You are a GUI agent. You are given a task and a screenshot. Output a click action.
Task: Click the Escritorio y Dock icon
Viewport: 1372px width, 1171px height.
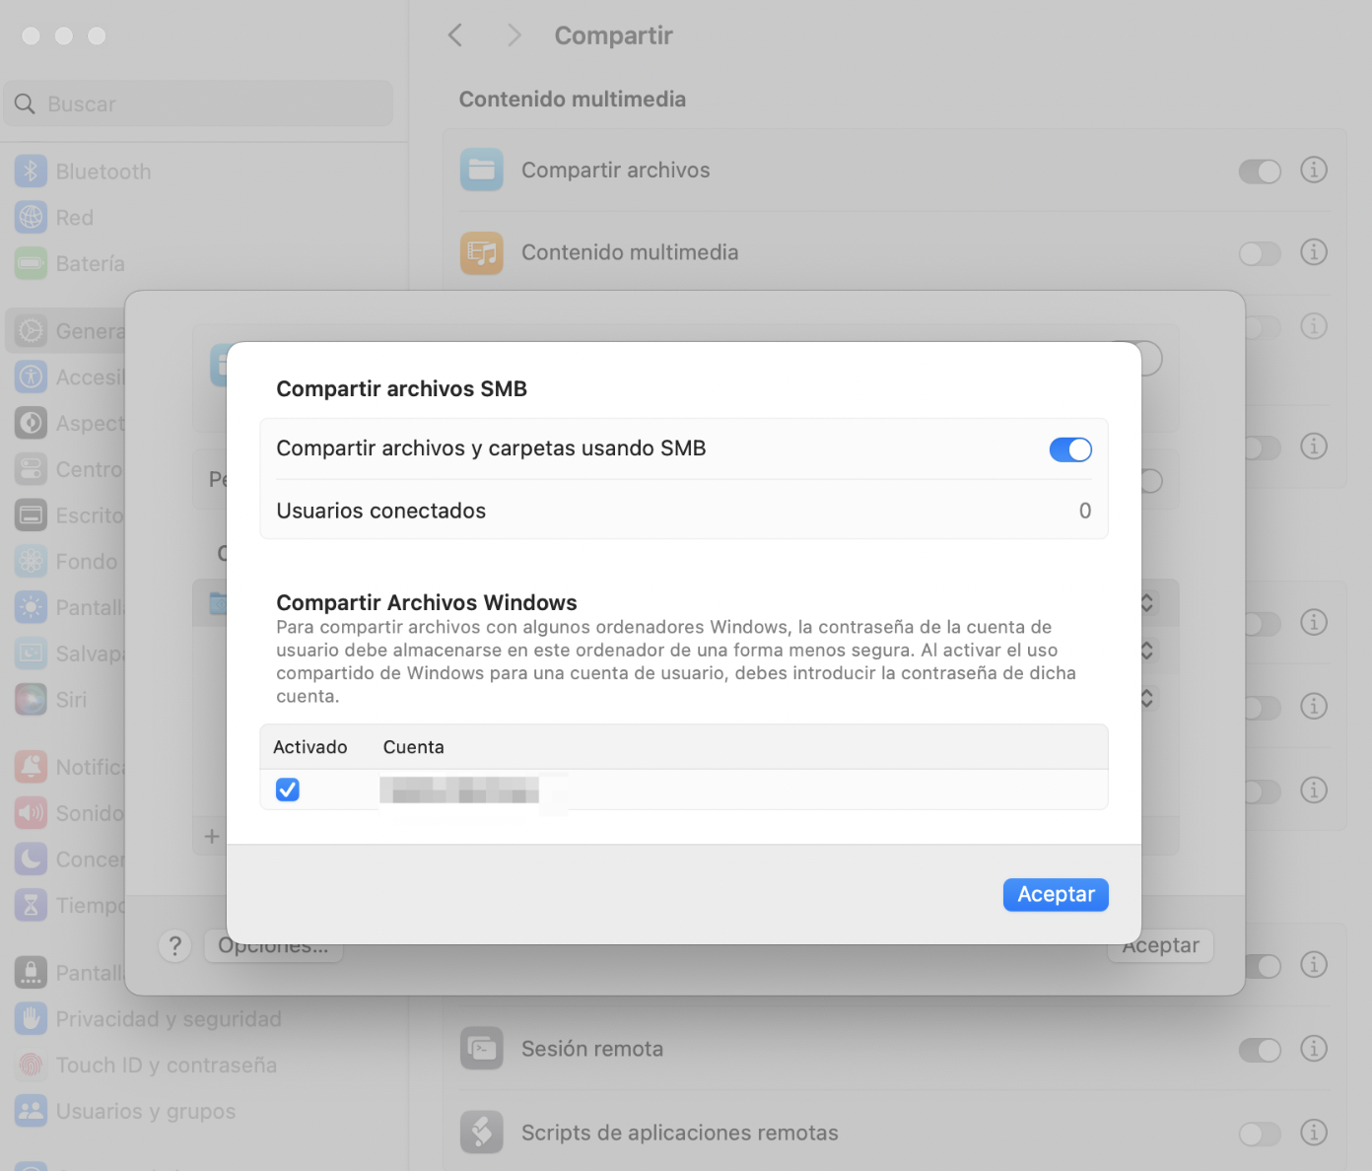[32, 515]
